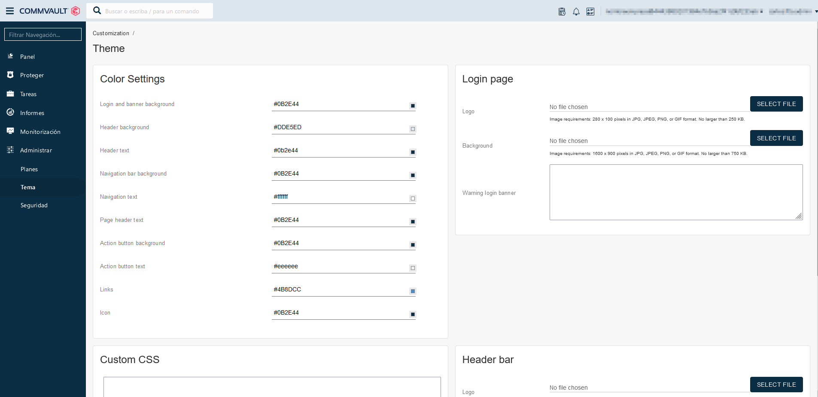The height and width of the screenshot is (397, 818).
Task: Click the Informes chart icon
Action: coord(10,112)
